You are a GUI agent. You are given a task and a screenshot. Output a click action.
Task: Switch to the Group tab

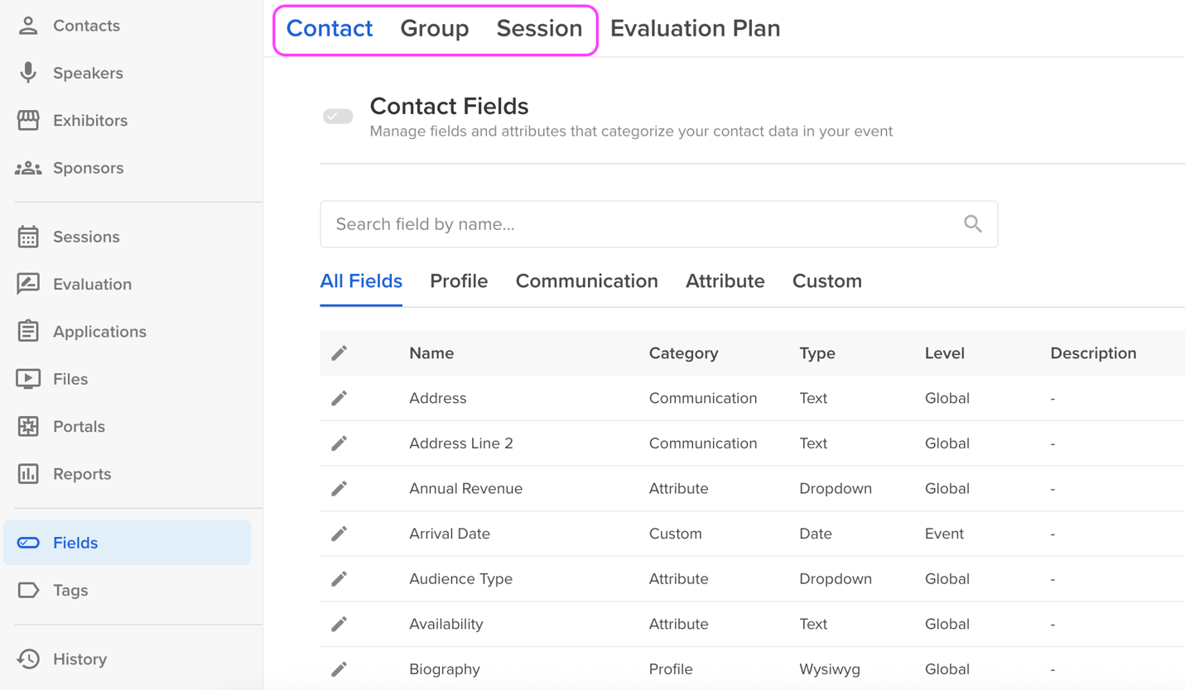tap(434, 29)
